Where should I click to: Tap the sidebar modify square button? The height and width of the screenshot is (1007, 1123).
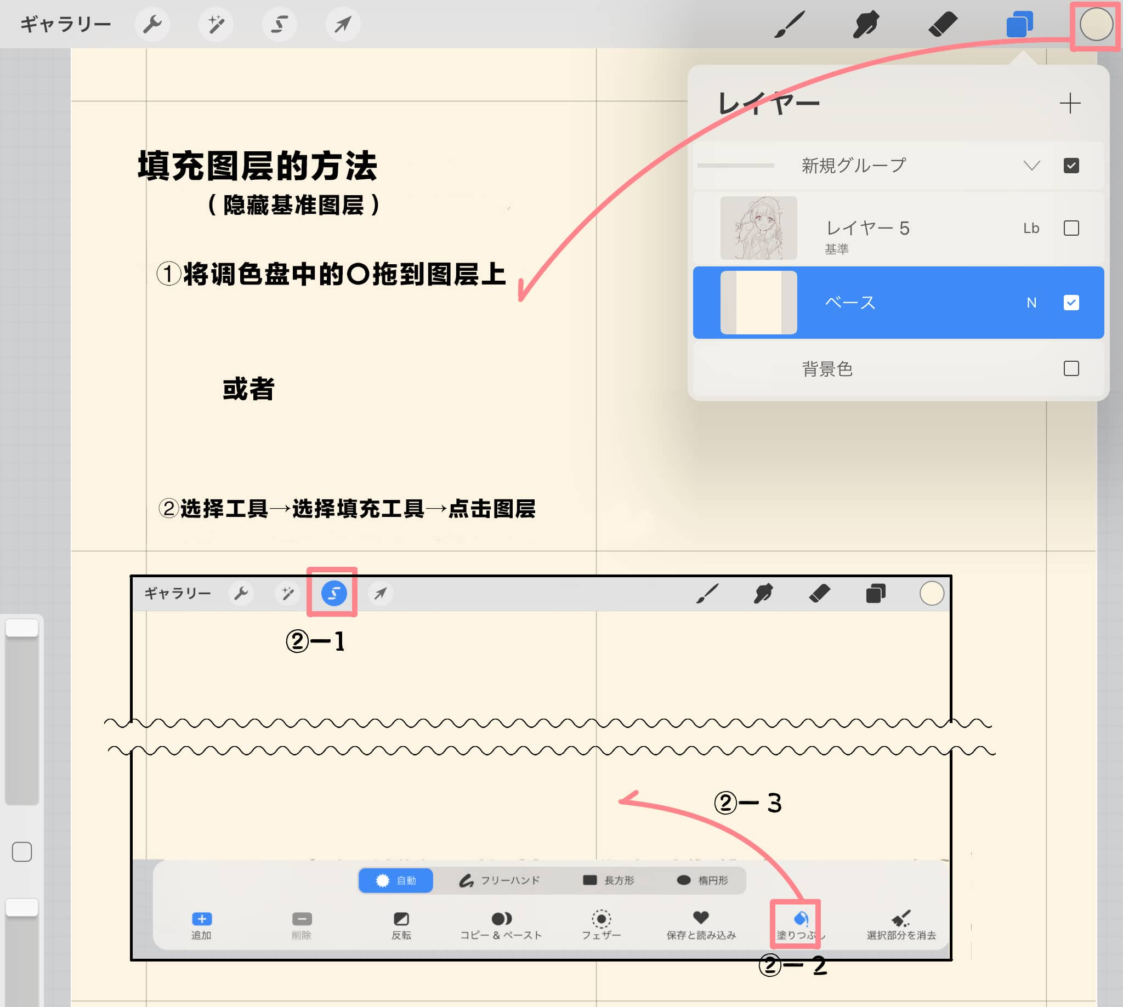pos(21,852)
